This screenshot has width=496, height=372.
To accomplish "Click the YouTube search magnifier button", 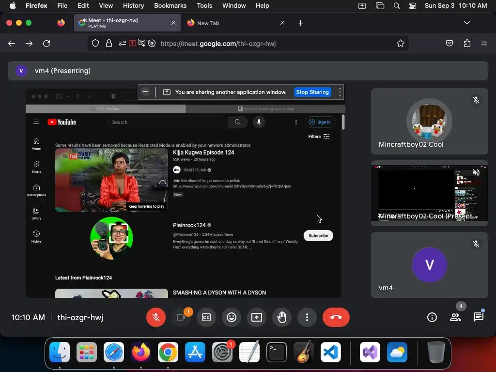I will [237, 122].
